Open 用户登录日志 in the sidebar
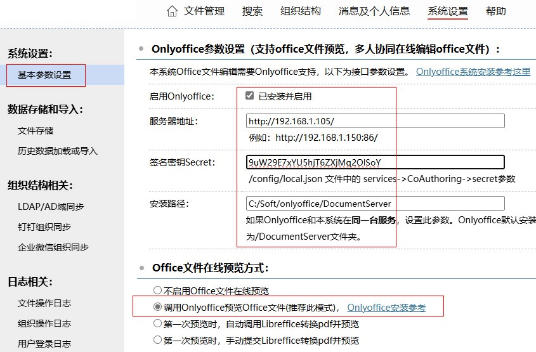Image resolution: width=536 pixels, height=352 pixels. 44,344
